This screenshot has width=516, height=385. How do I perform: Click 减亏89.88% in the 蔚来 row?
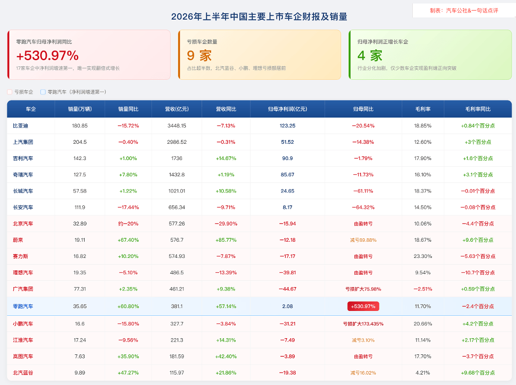tap(363, 240)
